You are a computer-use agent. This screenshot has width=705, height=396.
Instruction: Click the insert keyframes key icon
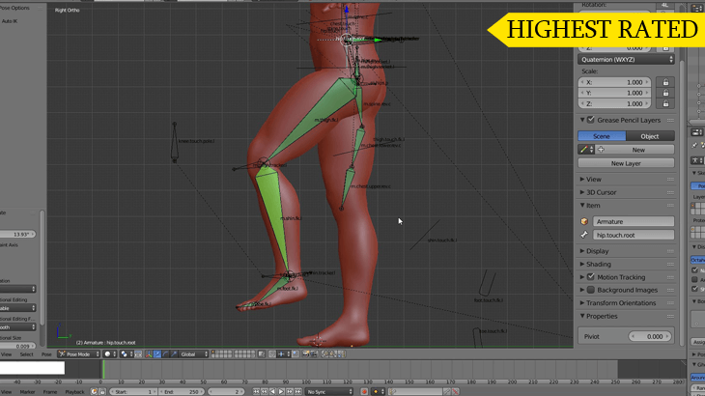pos(447,392)
